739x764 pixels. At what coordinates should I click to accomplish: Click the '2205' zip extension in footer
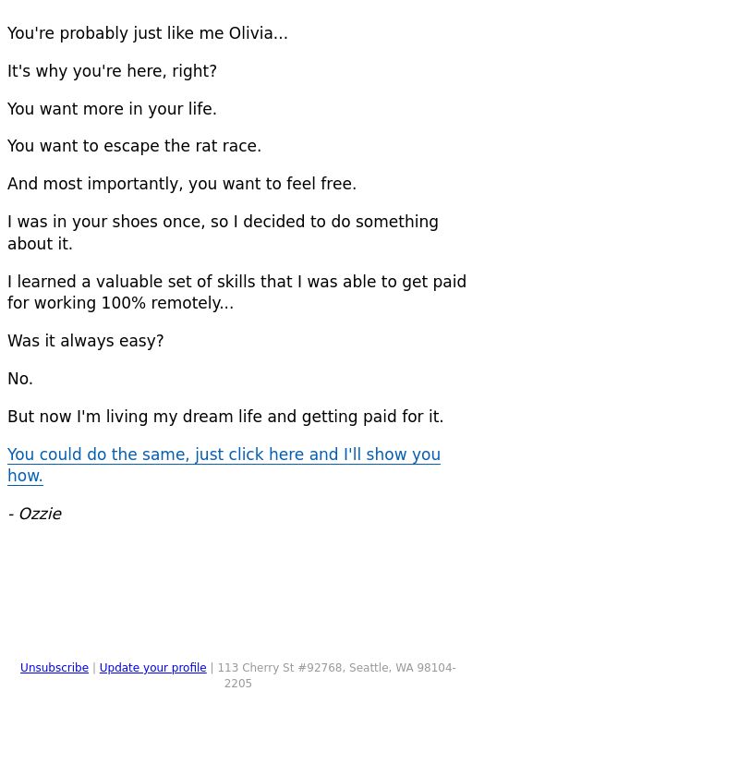pos(237,684)
